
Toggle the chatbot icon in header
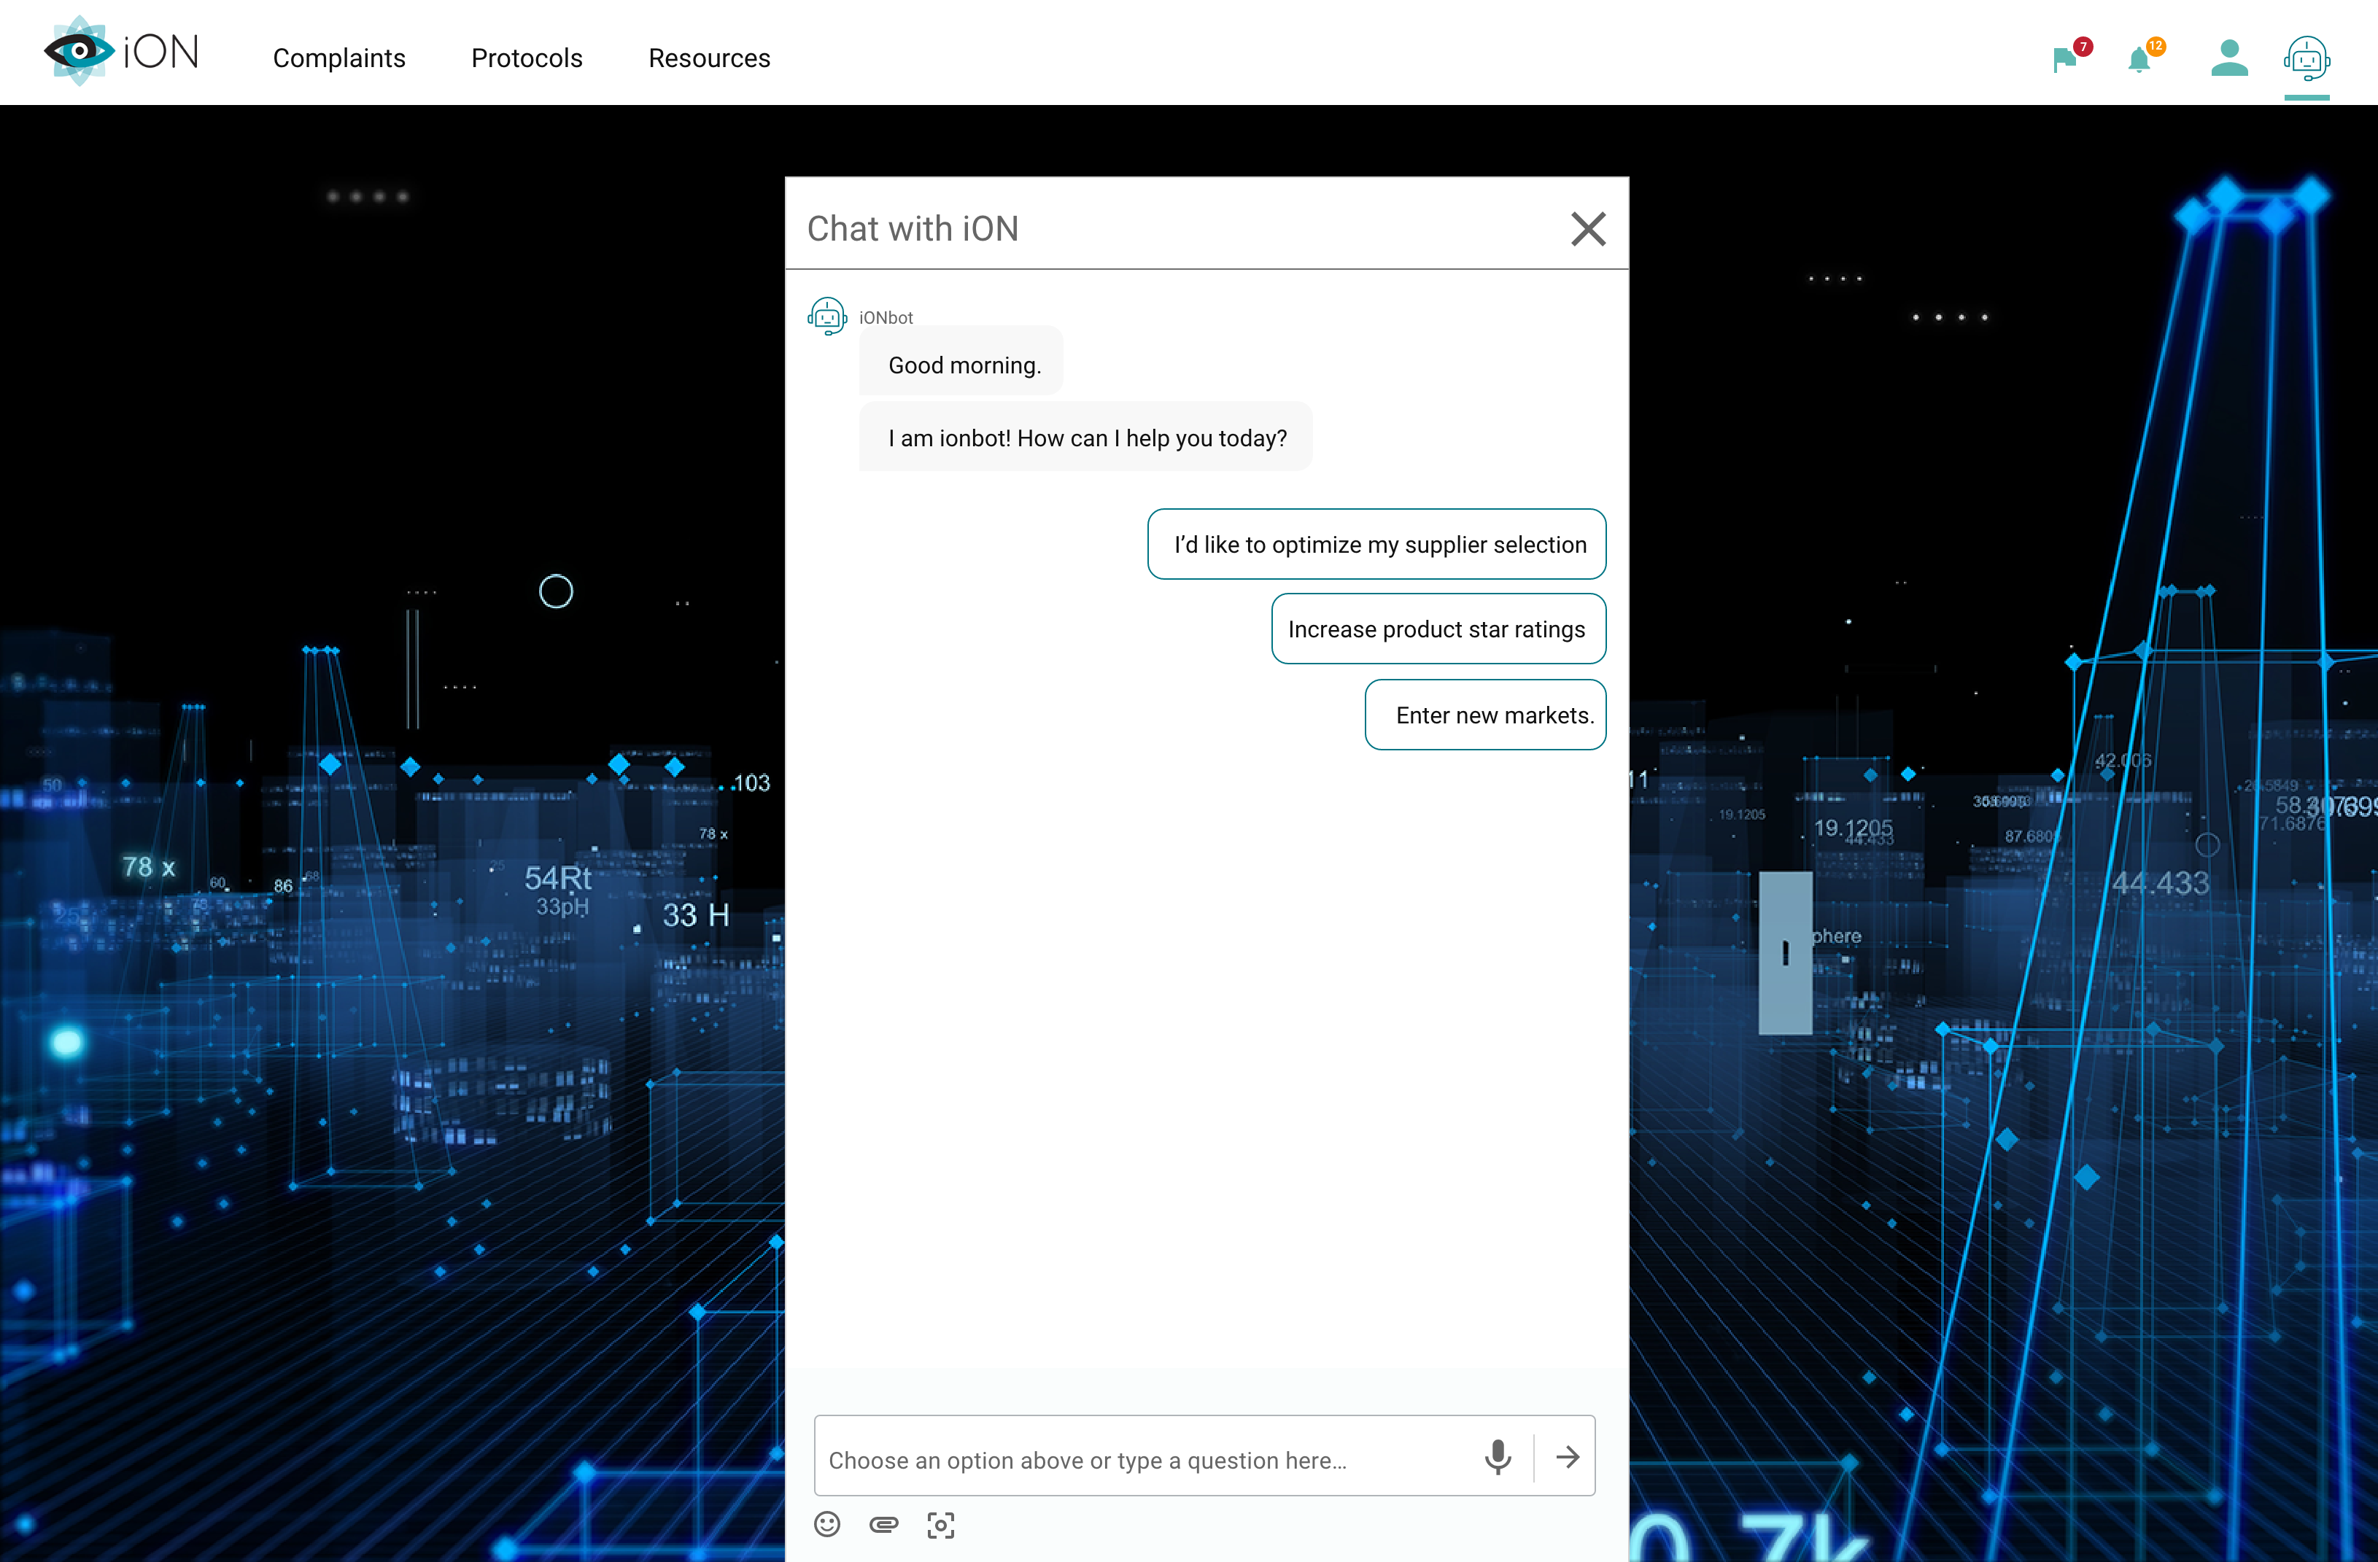(2306, 59)
